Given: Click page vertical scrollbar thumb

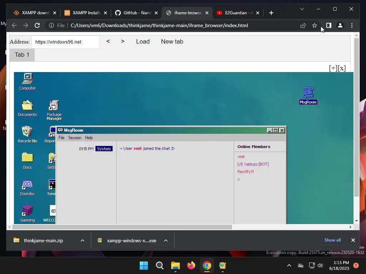Looking at the screenshot, I should tap(356, 117).
